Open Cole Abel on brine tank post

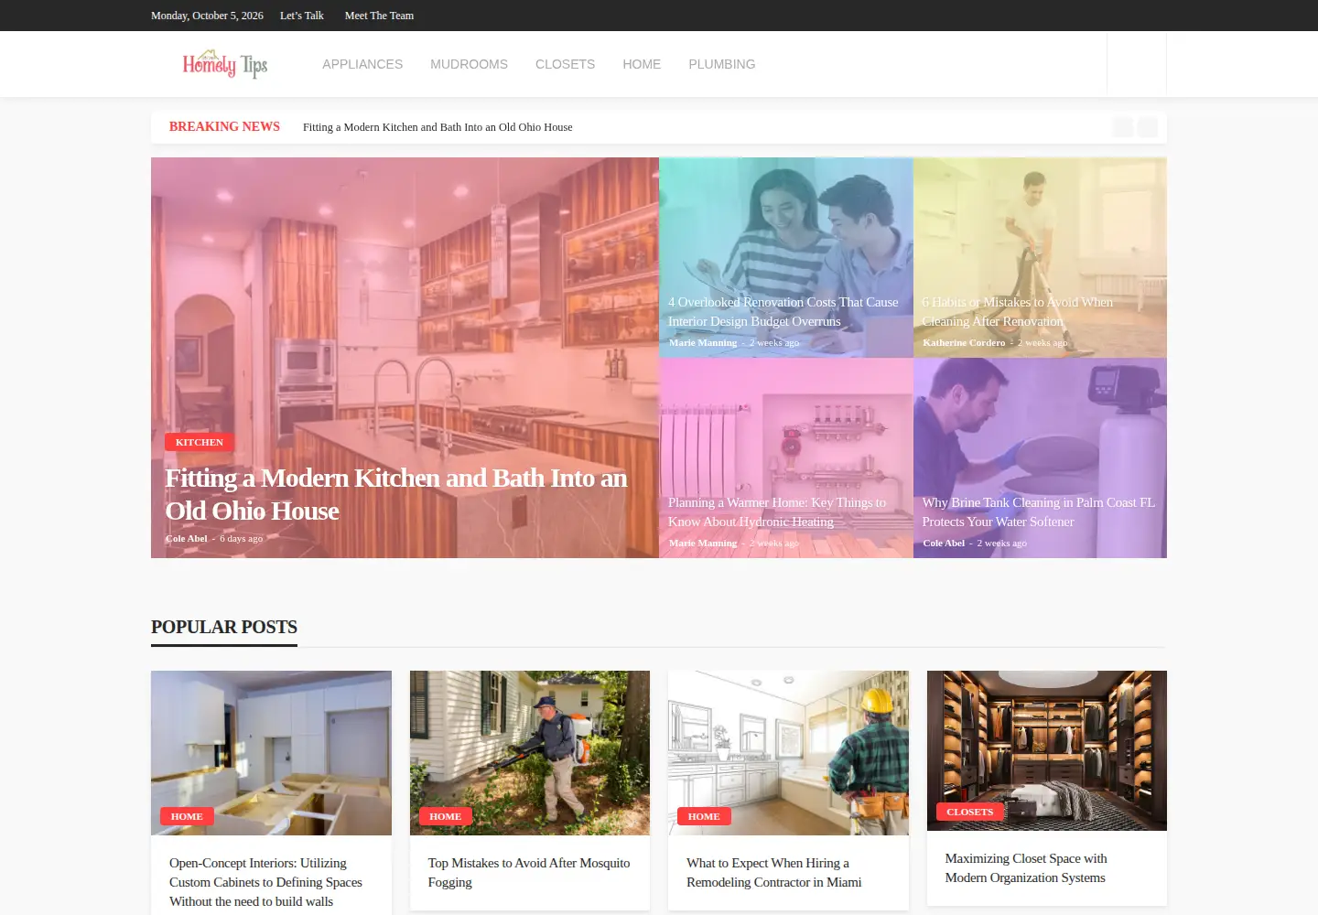(944, 543)
